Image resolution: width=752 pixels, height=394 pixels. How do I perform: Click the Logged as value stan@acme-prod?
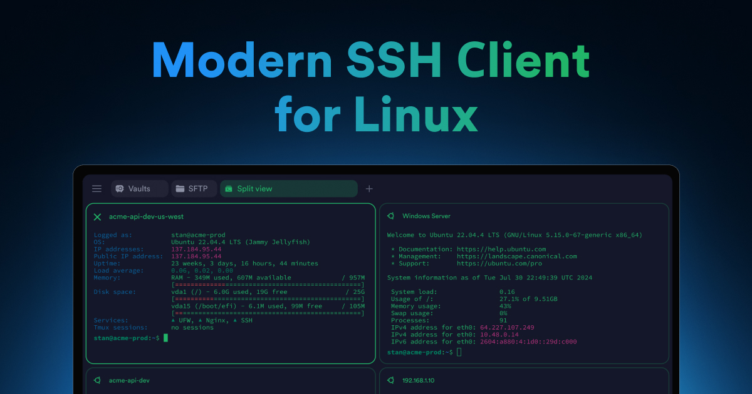click(x=198, y=235)
